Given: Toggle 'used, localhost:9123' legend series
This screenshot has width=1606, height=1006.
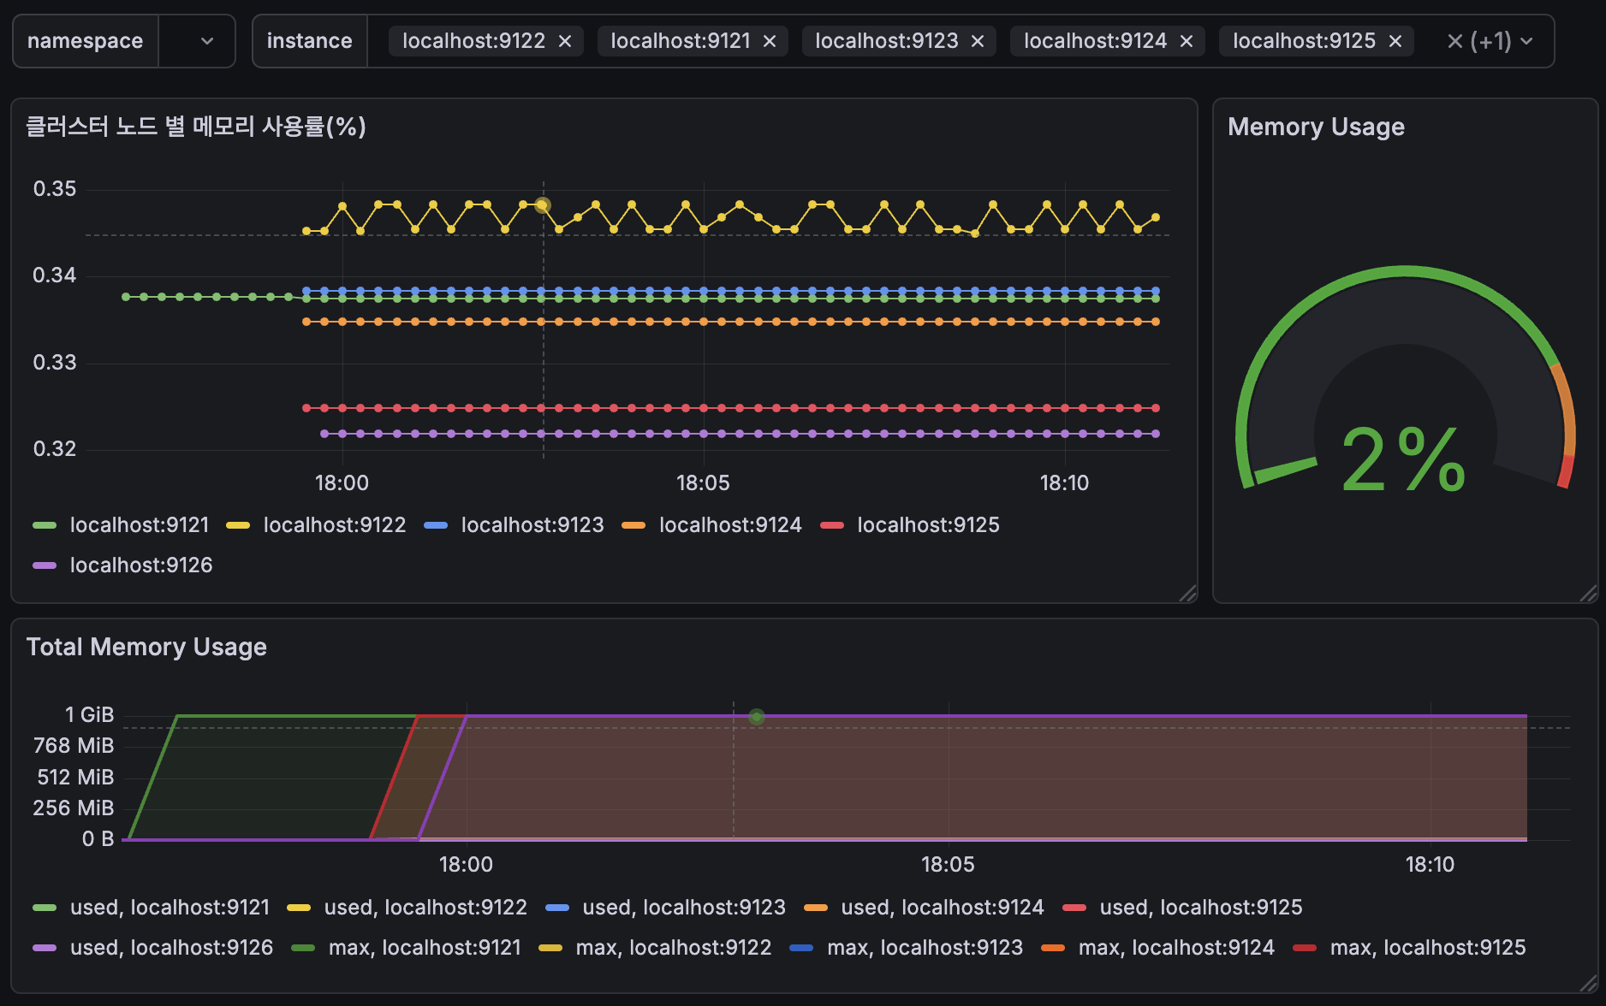Looking at the screenshot, I should click(683, 908).
